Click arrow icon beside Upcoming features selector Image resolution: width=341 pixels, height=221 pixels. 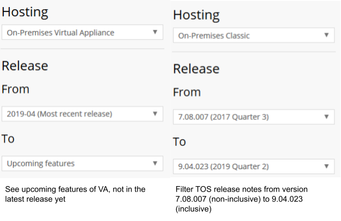click(155, 163)
